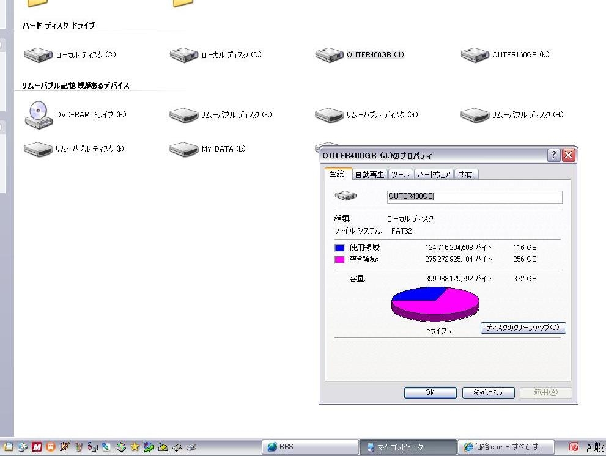The image size is (606, 456).
Task: Click the ハード ディスク ドライブ group header
Action: 58,26
